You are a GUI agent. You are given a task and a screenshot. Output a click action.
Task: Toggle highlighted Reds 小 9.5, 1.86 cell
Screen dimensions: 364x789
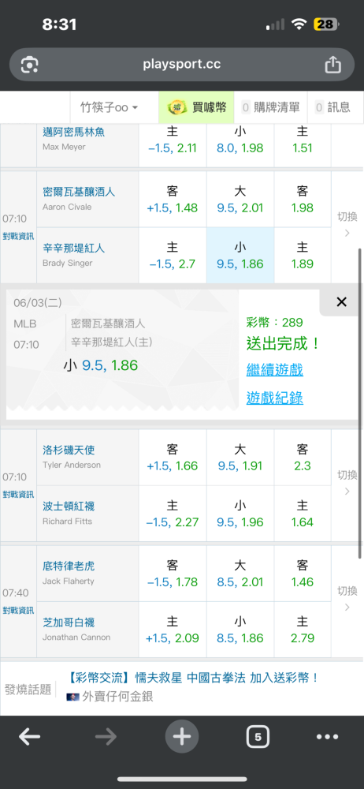pyautogui.click(x=240, y=256)
